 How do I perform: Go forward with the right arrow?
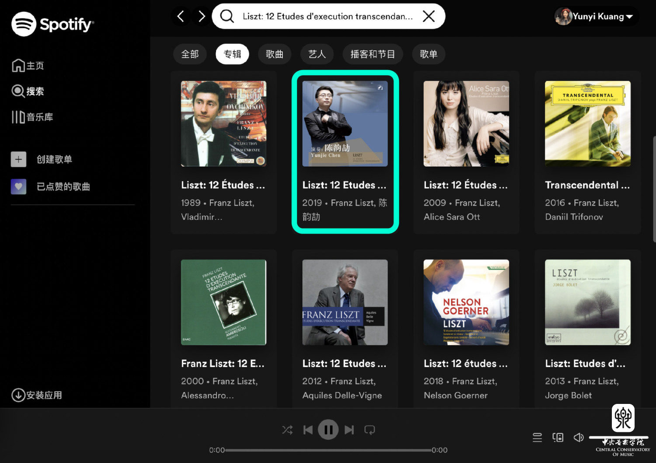pyautogui.click(x=202, y=17)
